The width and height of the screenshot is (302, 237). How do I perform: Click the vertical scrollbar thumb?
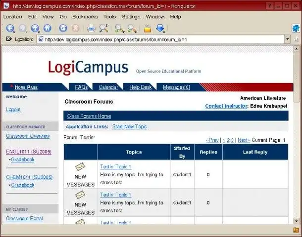[297, 77]
